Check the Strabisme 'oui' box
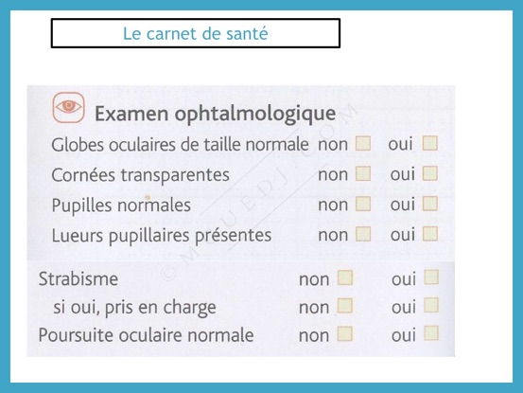 (431, 277)
